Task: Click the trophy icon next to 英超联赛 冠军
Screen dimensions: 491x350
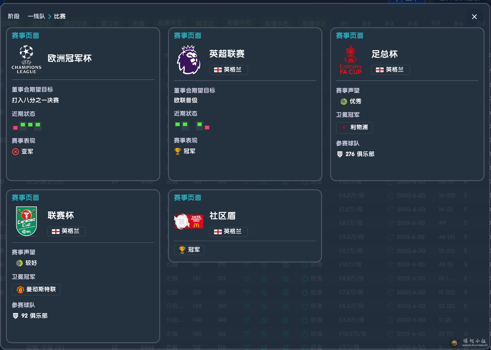Action: pos(177,151)
